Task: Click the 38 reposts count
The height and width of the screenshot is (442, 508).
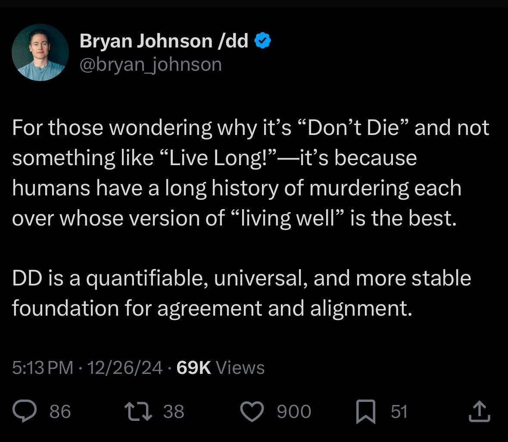Action: [174, 411]
